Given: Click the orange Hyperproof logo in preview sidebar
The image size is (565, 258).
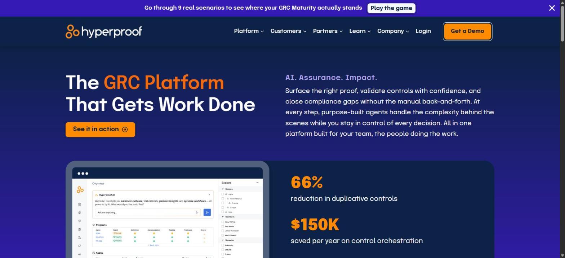Looking at the screenshot, I should click(80, 190).
